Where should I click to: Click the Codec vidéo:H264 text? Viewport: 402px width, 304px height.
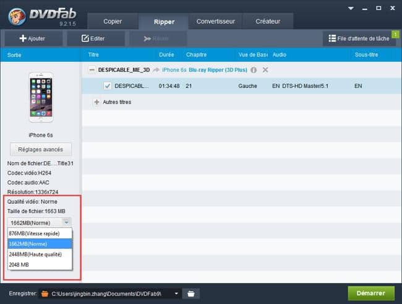click(x=29, y=173)
